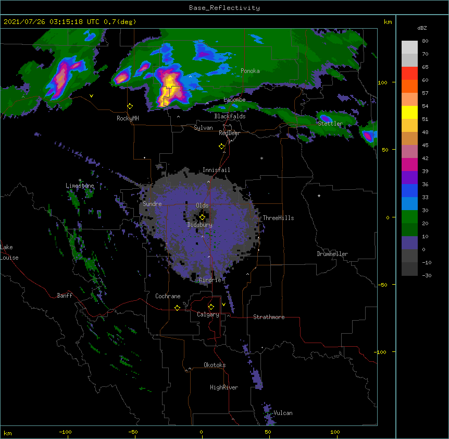Image resolution: width=449 pixels, height=439 pixels.
Task: Click the 0.7(deg) elevation angle text
Action: 120,22
